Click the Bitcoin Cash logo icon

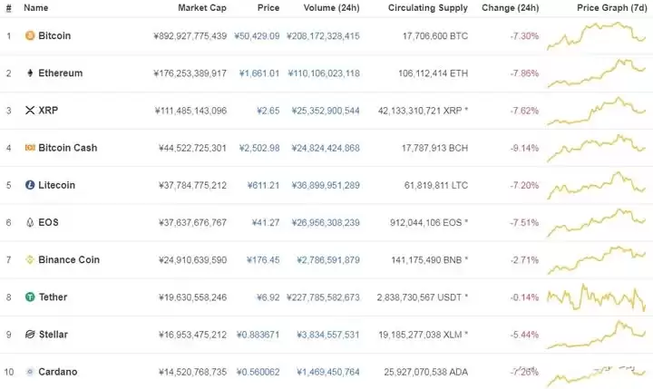pyautogui.click(x=30, y=148)
